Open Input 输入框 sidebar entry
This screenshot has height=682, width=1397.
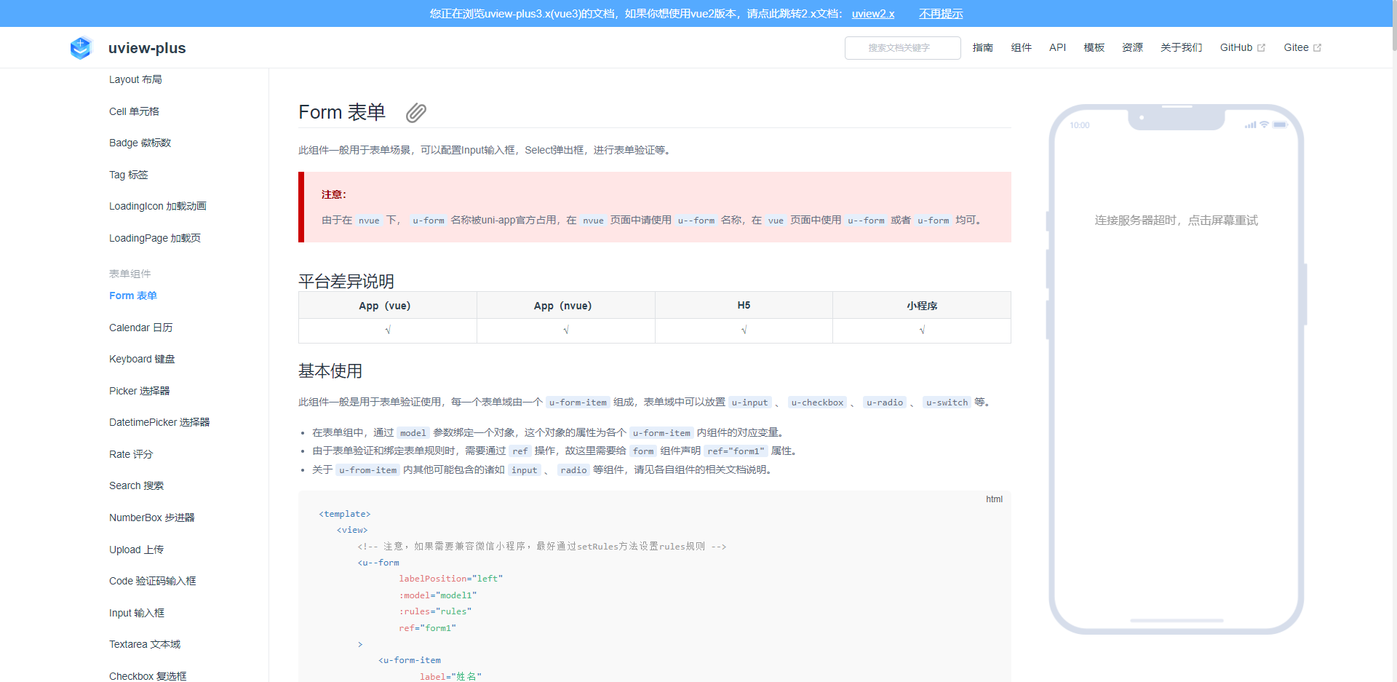137,613
